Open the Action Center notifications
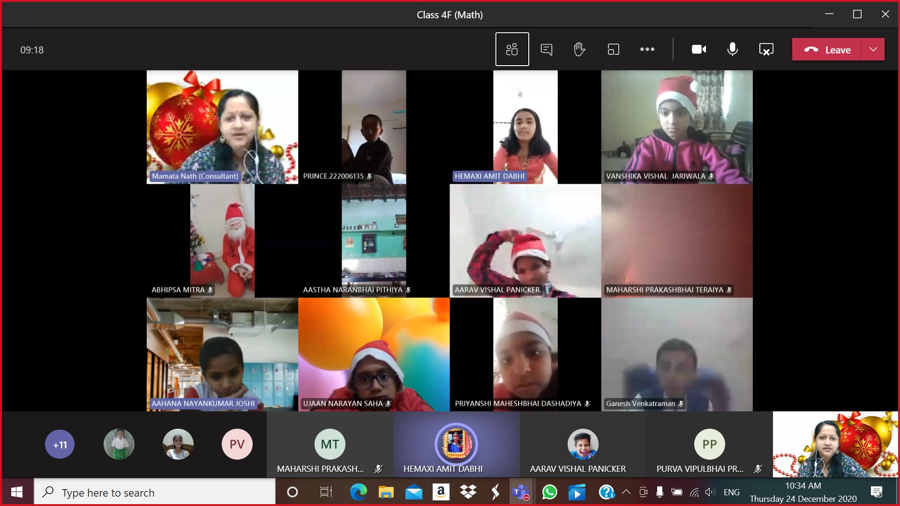The width and height of the screenshot is (900, 506). click(877, 492)
